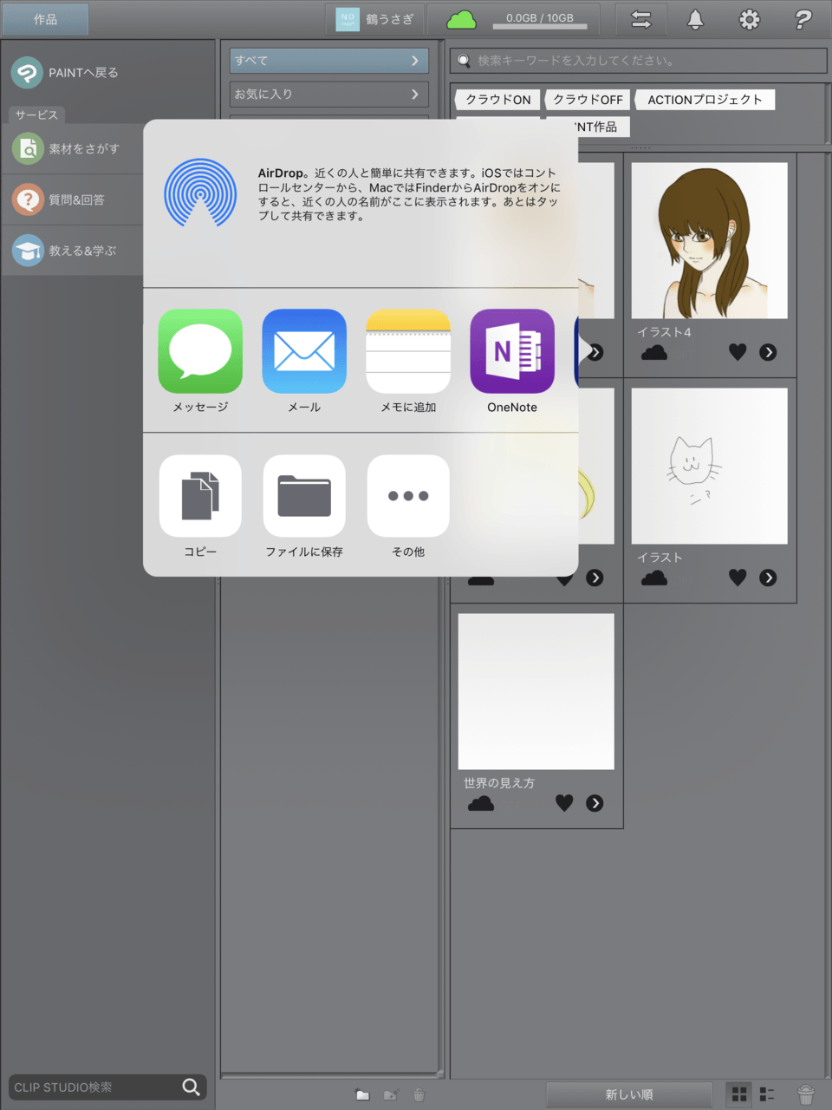This screenshot has width=832, height=1110.
Task: Click the question mark help icon
Action: coord(803,19)
